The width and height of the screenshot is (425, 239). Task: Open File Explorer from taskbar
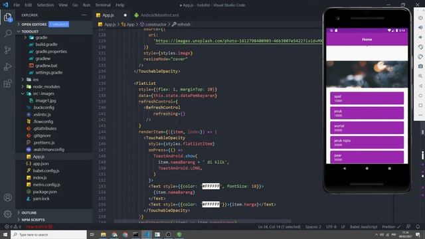[104, 234]
